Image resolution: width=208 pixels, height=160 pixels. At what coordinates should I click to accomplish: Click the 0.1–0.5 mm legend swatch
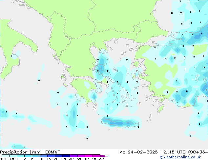coord(6,156)
